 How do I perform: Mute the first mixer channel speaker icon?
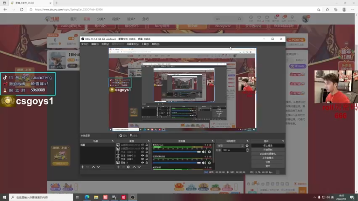[204, 152]
